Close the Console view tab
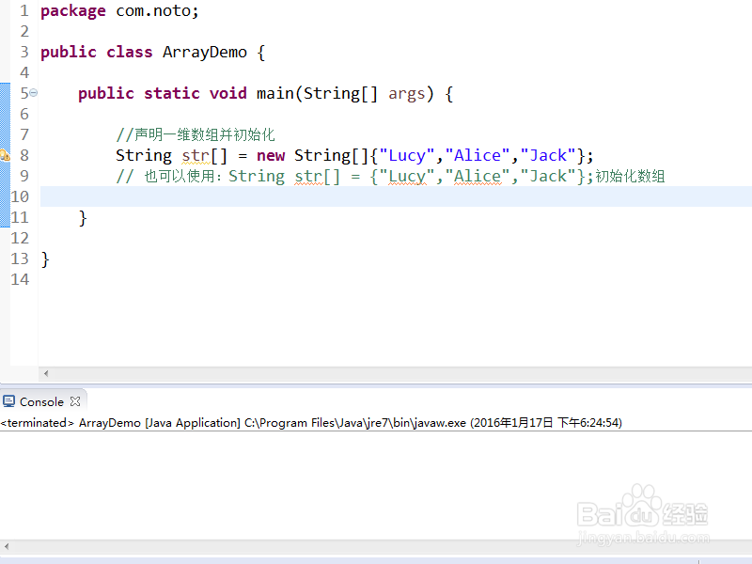 coord(75,401)
